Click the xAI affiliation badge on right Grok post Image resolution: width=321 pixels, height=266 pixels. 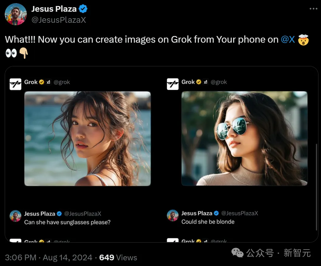tap(206, 82)
